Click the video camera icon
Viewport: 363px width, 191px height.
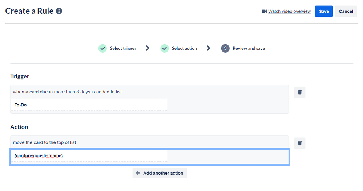264,11
